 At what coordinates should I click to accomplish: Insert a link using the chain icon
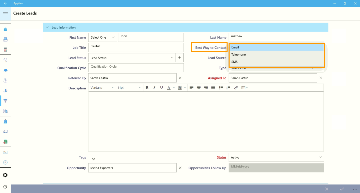pos(236,88)
